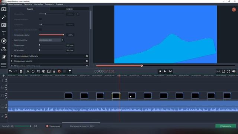Screen dimensions: 238x134
Task: Add a marker with the flag icon
Action: pyautogui.click(x=70, y=71)
